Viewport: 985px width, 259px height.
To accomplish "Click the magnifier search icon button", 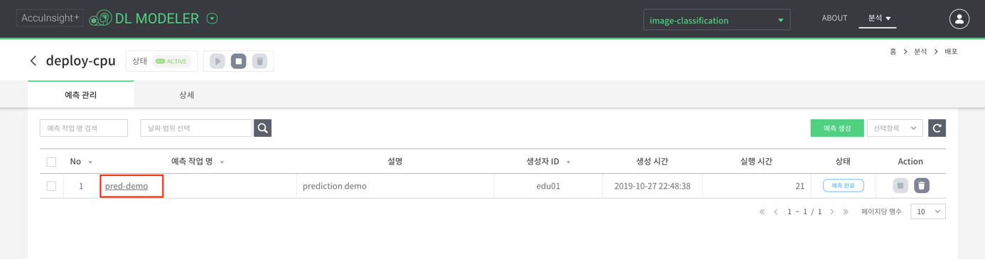I will tap(263, 128).
